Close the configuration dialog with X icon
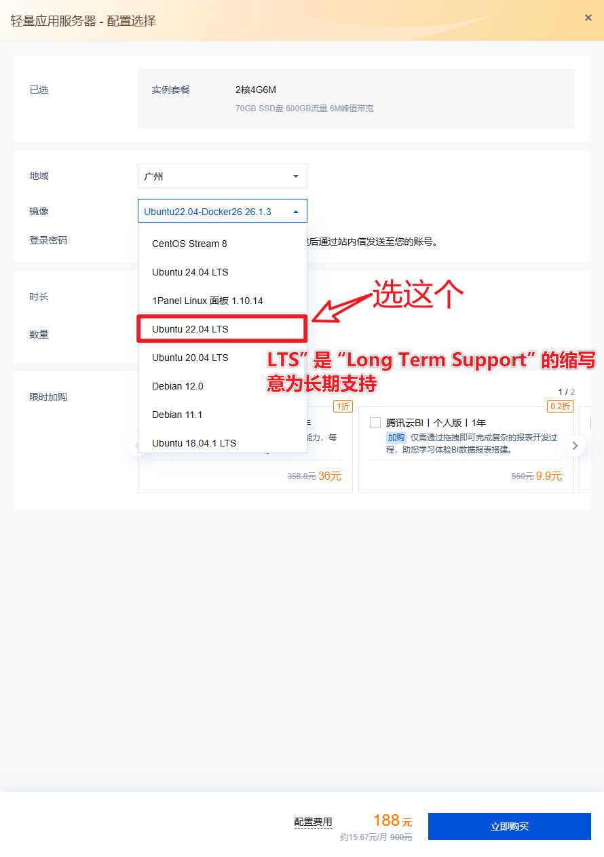Viewport: 604px width, 857px height. [588, 18]
